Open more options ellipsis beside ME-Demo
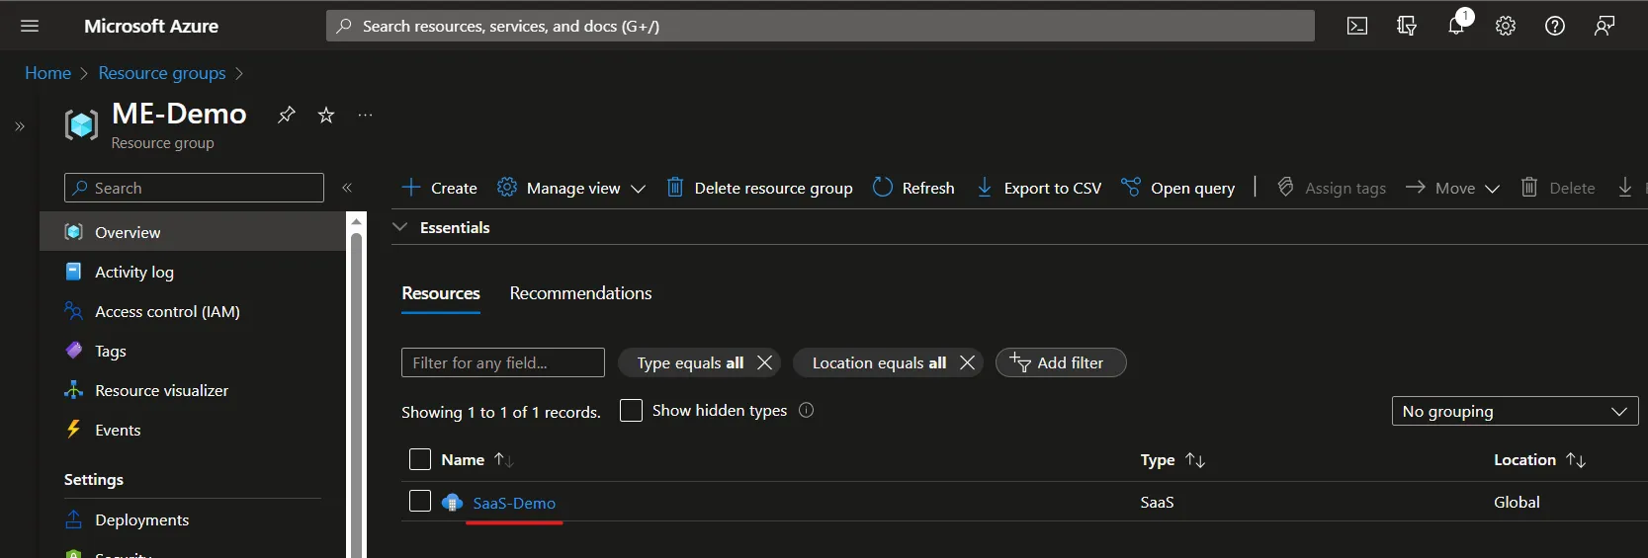Screen dimensions: 1648x558 365,116
